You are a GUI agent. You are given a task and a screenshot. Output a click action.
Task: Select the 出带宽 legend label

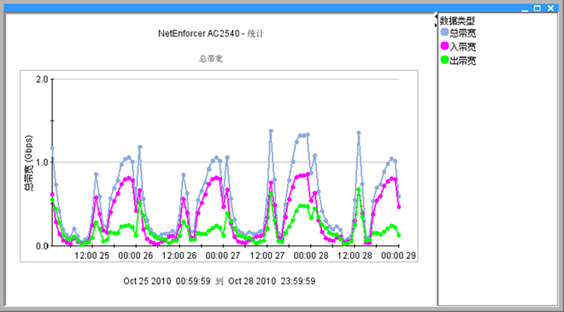(x=463, y=61)
